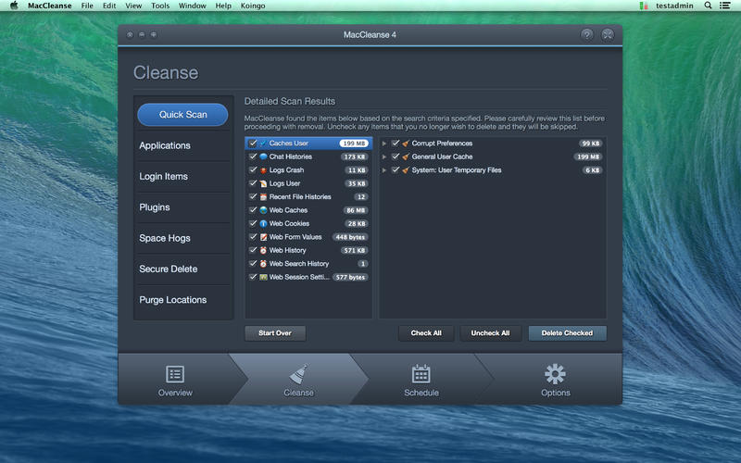Image resolution: width=741 pixels, height=463 pixels.
Task: Open the Secure Delete section
Action: click(x=183, y=269)
